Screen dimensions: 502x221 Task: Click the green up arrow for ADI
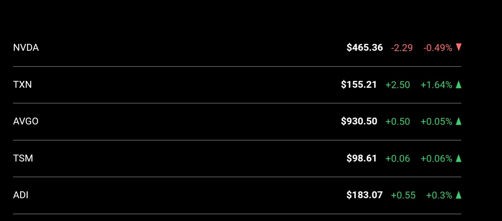tap(458, 195)
